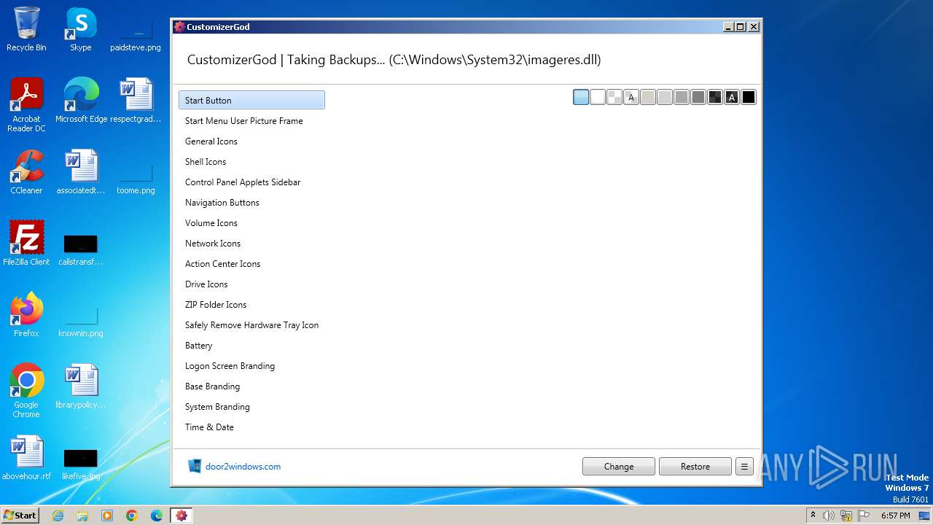
Task: Show hidden system tray icons
Action: click(x=813, y=516)
